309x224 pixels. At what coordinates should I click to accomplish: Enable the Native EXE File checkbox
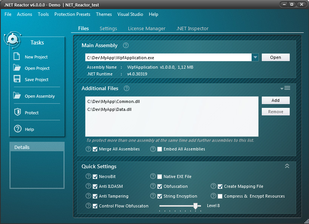159,176
